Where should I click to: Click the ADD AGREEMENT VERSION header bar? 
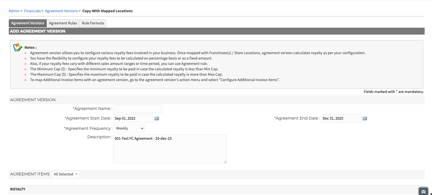[217, 31]
